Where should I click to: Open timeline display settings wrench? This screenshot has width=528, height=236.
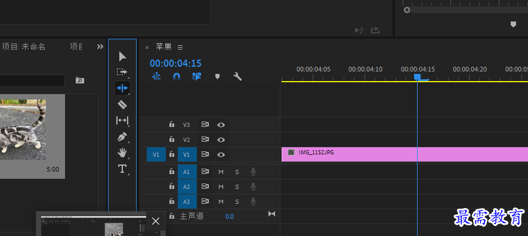[237, 77]
